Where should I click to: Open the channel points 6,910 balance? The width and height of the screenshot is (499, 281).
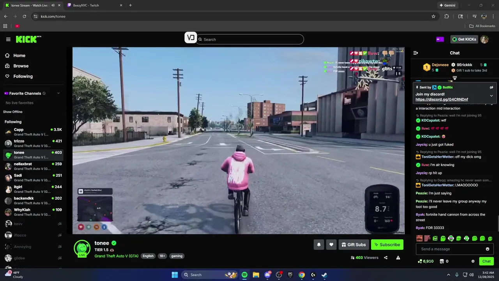425,261
